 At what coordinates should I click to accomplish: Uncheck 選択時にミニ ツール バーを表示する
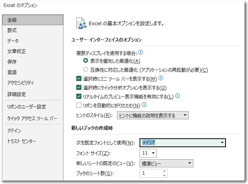79,78
